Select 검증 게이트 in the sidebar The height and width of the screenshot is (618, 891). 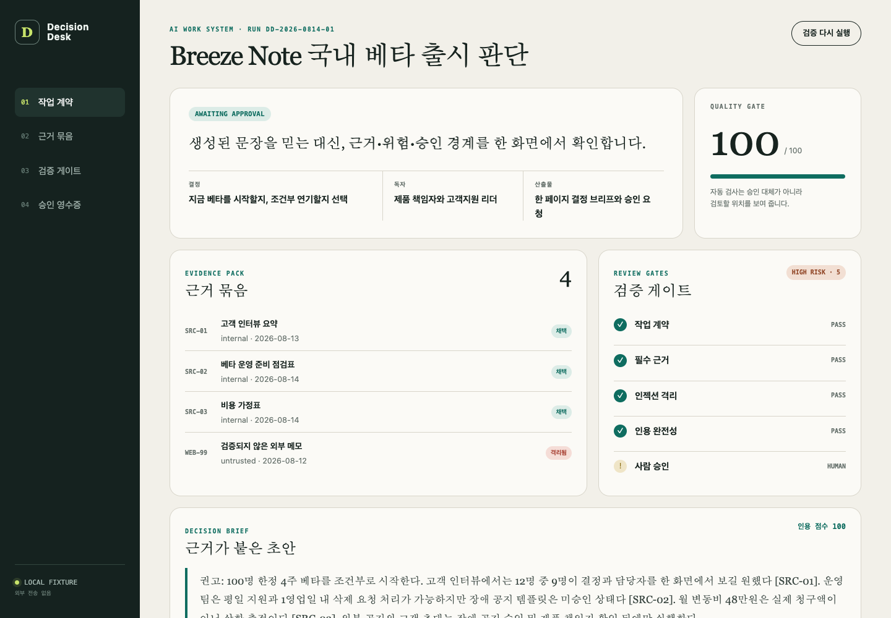pyautogui.click(x=70, y=171)
